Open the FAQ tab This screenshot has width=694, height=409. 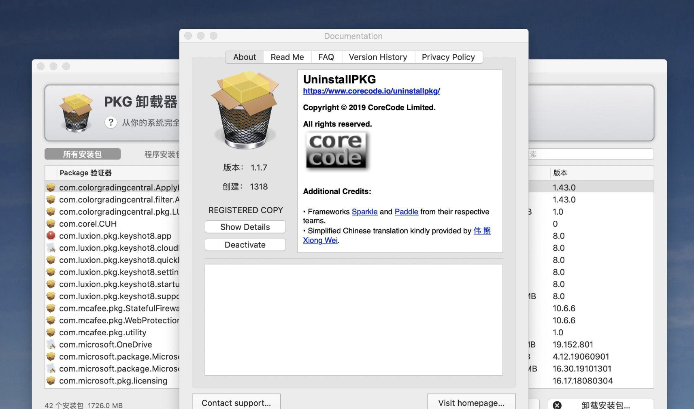[x=326, y=57]
